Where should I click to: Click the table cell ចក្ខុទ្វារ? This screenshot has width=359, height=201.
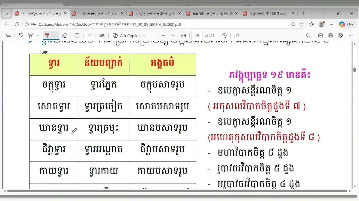pyautogui.click(x=54, y=86)
